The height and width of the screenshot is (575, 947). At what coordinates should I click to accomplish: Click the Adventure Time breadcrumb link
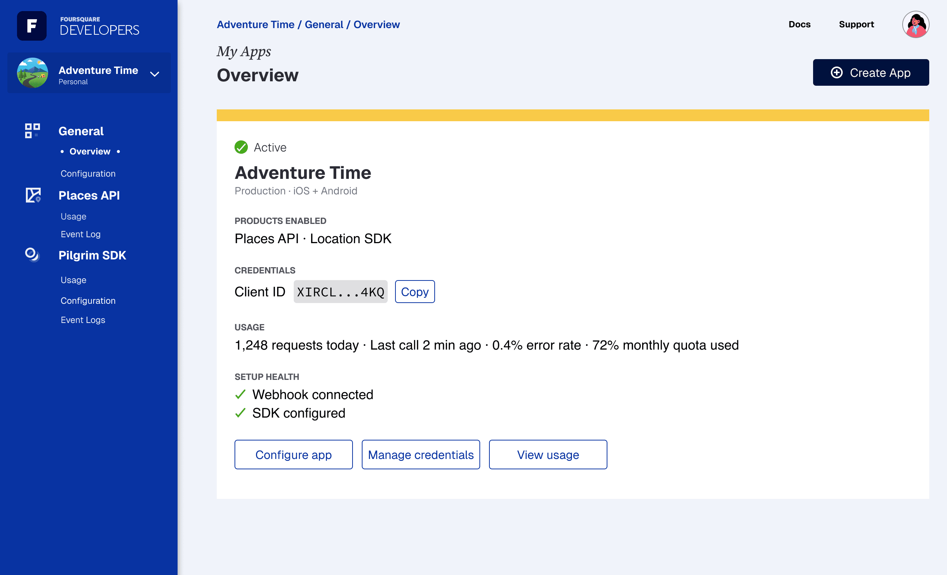[x=256, y=24]
